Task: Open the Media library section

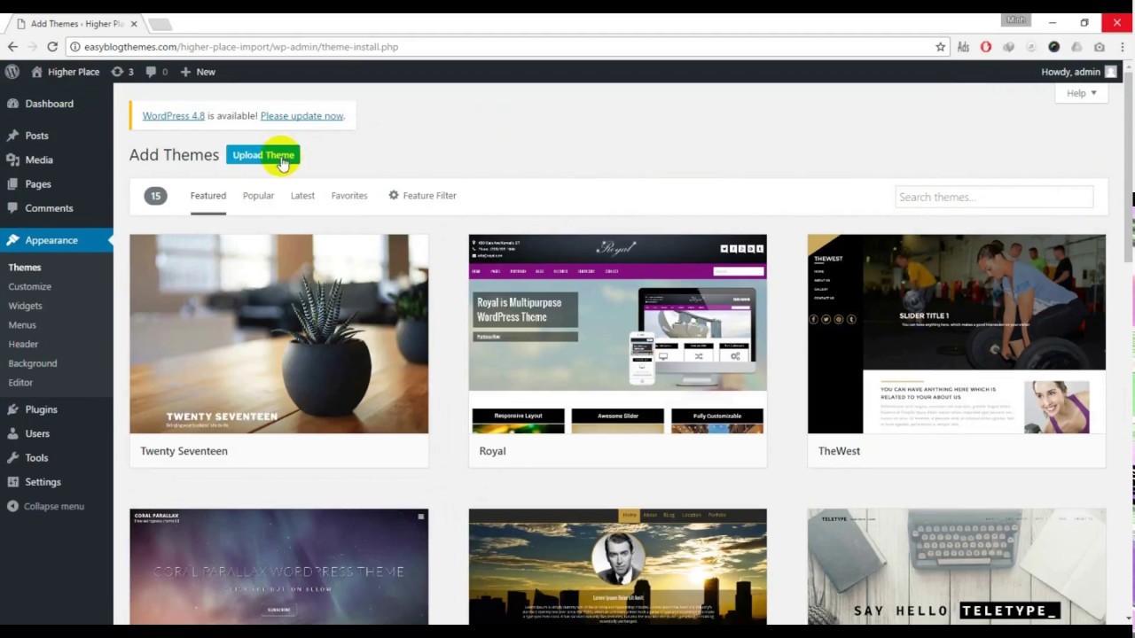Action: [39, 159]
